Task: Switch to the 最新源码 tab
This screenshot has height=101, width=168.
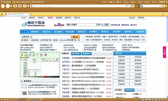Action: (x=87, y=53)
